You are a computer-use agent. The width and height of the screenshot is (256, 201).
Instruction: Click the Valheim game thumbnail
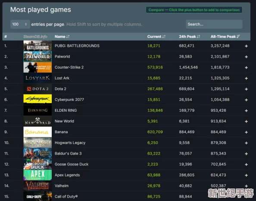[x=37, y=186]
